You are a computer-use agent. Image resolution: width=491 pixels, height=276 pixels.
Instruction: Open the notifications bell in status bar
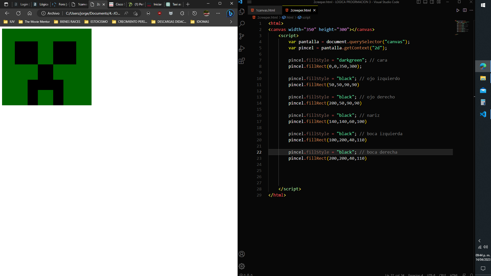tap(471, 275)
